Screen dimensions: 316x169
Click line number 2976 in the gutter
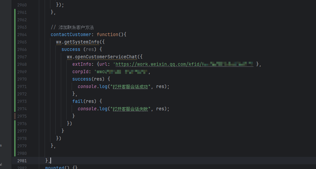pyautogui.click(x=22, y=124)
